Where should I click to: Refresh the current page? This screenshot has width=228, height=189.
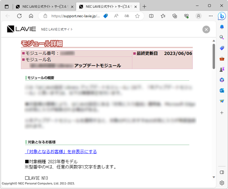[19, 16]
